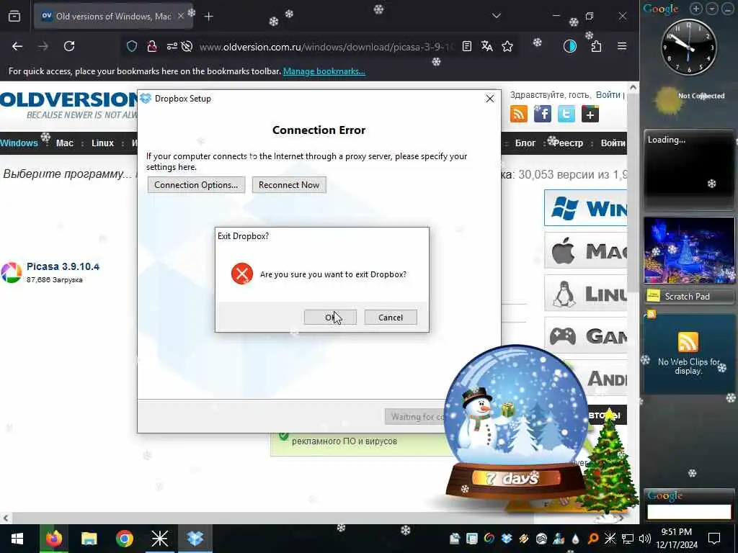Click the horizontal scrollbar left arrow
This screenshot has width=738, height=553.
click(x=6, y=518)
